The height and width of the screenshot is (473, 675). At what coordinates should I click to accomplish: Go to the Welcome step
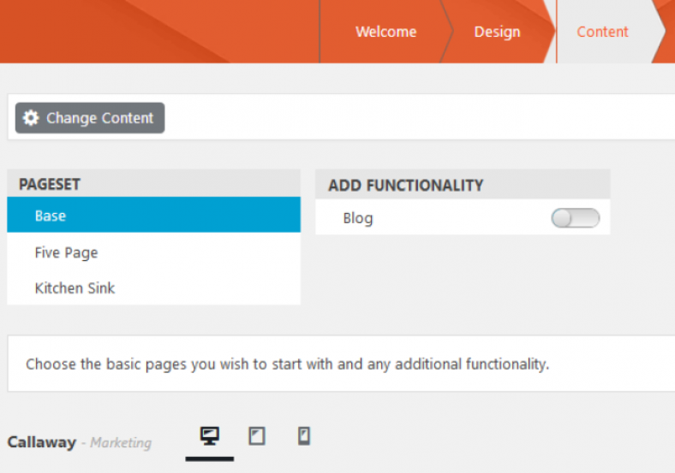click(385, 32)
